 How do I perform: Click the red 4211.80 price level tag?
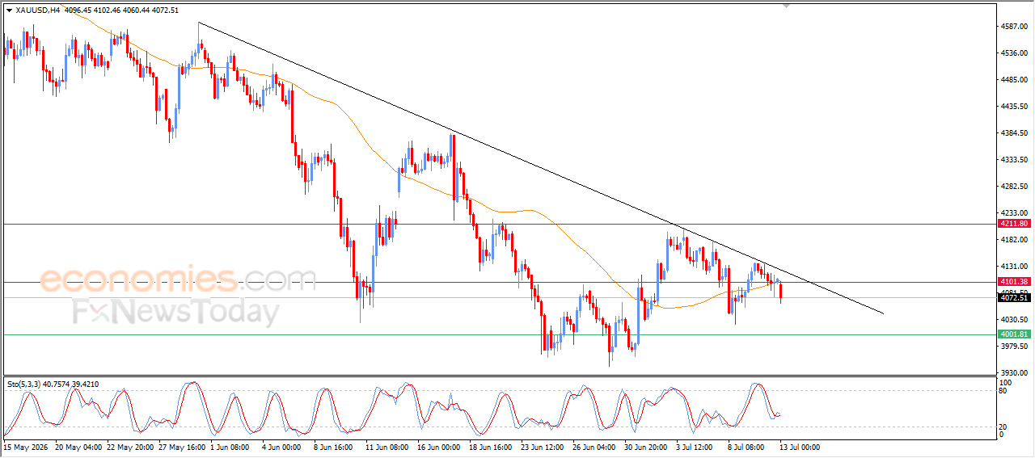[1014, 224]
